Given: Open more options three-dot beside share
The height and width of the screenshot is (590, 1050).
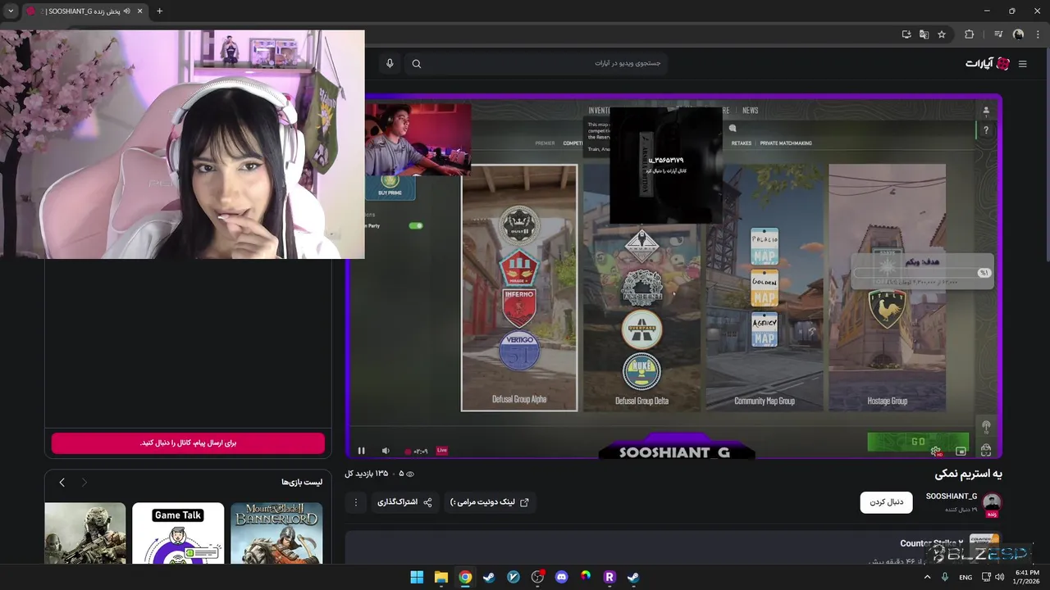Looking at the screenshot, I should (355, 502).
